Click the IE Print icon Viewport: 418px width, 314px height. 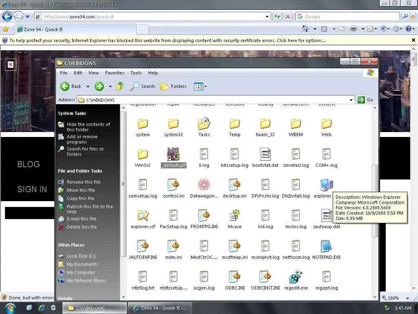coord(354,29)
